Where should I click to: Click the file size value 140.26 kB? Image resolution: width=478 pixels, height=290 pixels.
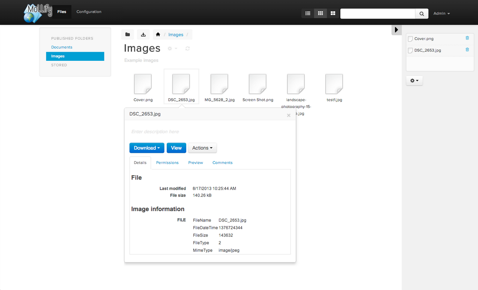click(x=202, y=196)
